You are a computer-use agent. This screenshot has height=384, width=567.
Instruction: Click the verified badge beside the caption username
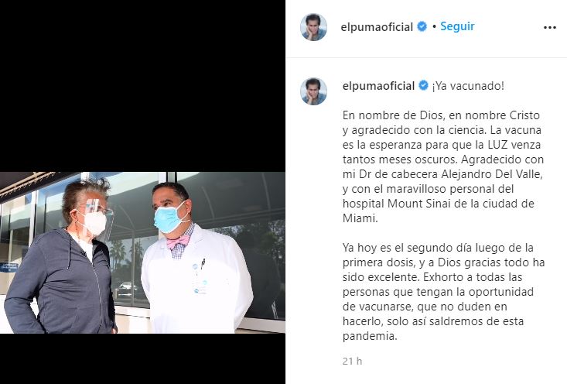[x=423, y=85]
